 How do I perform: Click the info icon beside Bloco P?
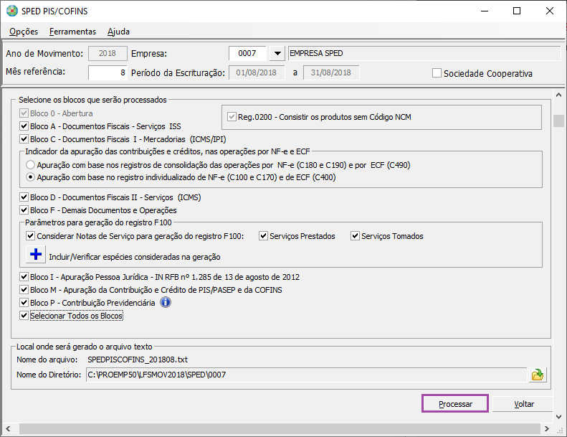tap(165, 303)
